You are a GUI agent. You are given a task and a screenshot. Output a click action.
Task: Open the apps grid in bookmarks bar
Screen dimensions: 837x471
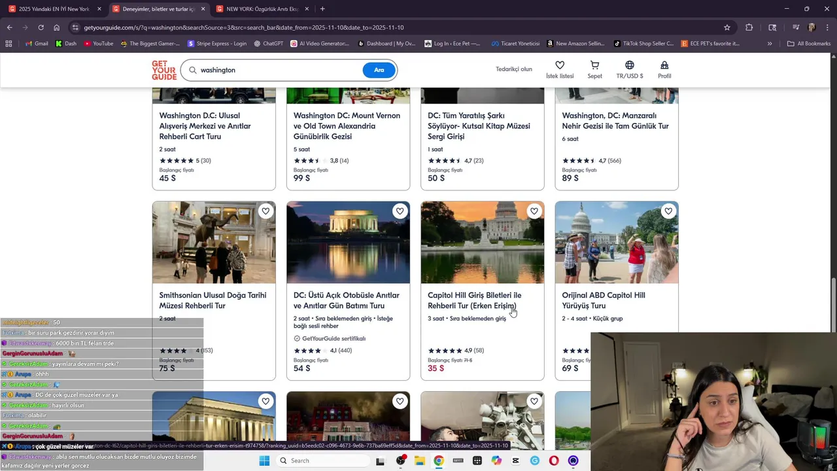pyautogui.click(x=9, y=44)
